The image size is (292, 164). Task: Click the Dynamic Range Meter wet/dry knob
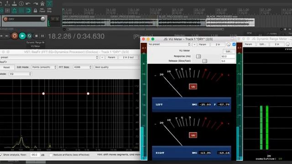pos(288,44)
